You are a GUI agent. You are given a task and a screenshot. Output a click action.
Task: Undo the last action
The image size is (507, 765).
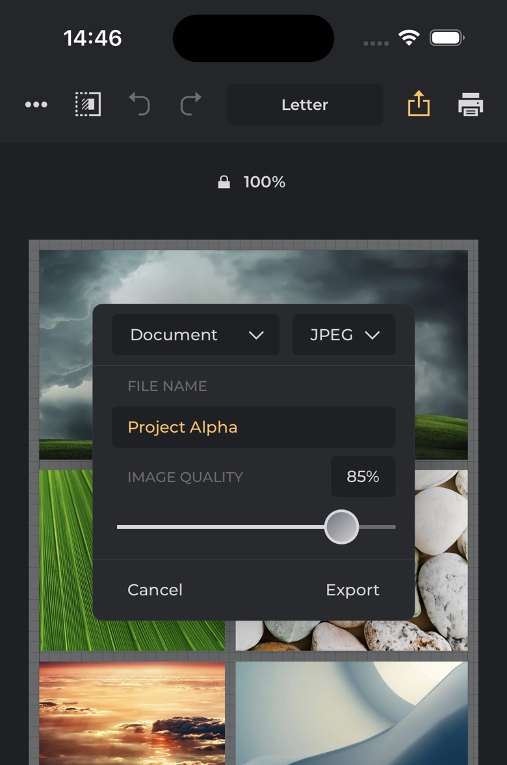tap(139, 105)
